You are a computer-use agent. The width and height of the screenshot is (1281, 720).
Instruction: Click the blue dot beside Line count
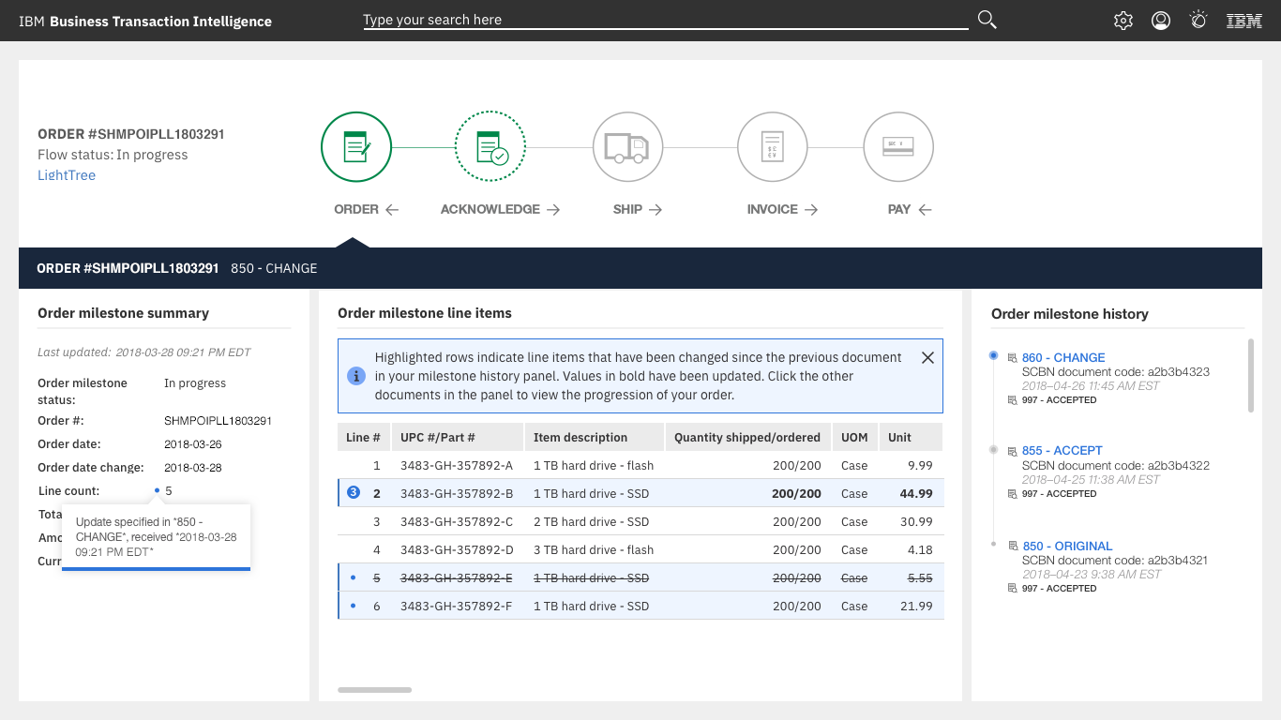click(x=157, y=490)
